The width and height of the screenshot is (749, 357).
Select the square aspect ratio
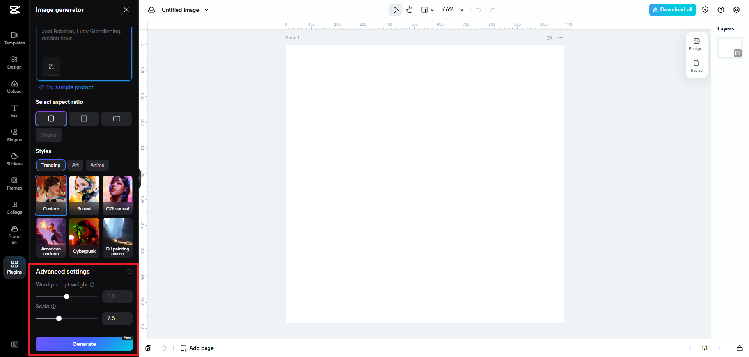51,119
